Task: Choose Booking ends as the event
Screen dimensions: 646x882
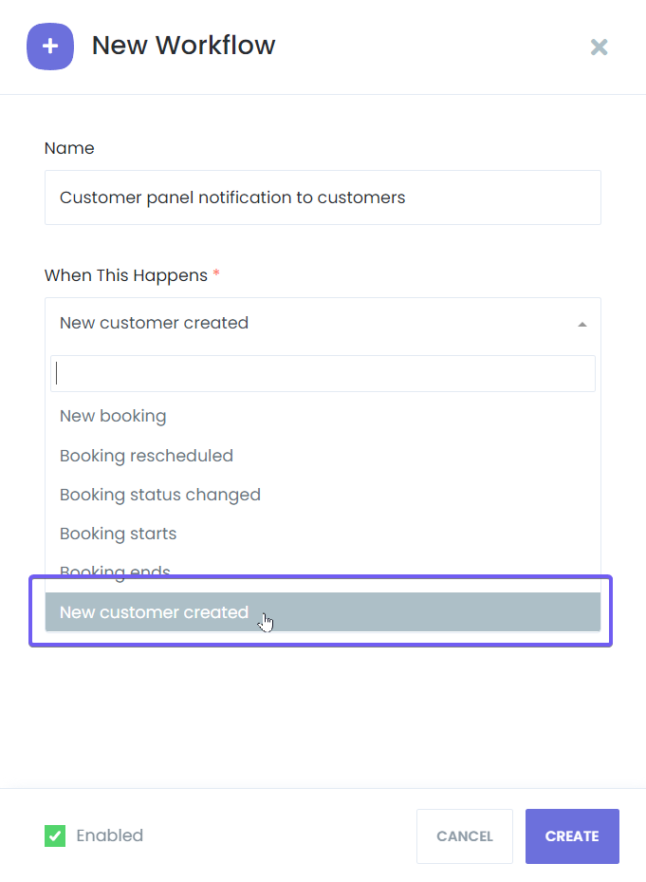Action: [115, 570]
